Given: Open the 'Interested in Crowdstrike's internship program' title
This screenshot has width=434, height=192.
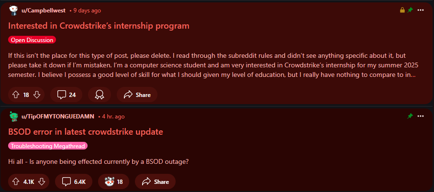Looking at the screenshot, I should point(99,26).
